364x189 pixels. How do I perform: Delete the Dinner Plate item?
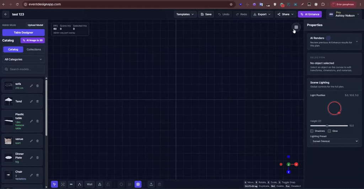tap(37, 158)
